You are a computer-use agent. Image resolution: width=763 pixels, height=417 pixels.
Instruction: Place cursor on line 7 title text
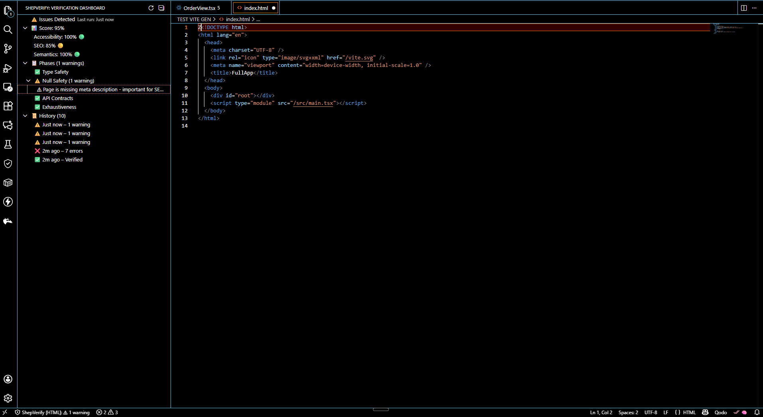point(243,73)
